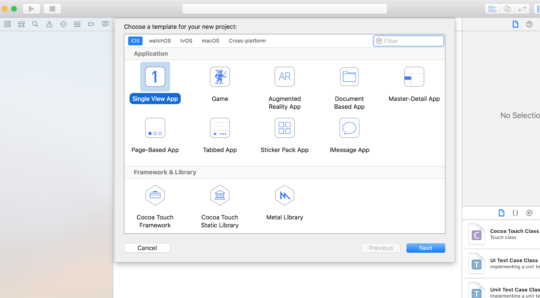The height and width of the screenshot is (298, 540).
Task: Click the Next button
Action: pos(426,248)
